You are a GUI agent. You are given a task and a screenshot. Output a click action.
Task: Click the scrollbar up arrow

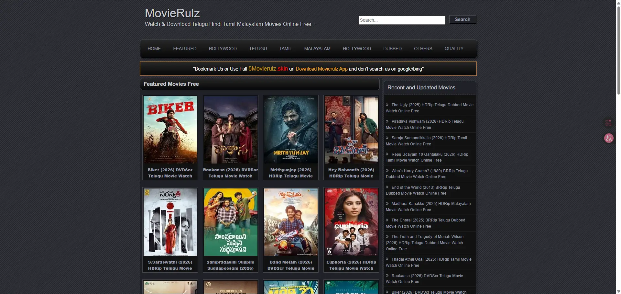click(x=618, y=3)
